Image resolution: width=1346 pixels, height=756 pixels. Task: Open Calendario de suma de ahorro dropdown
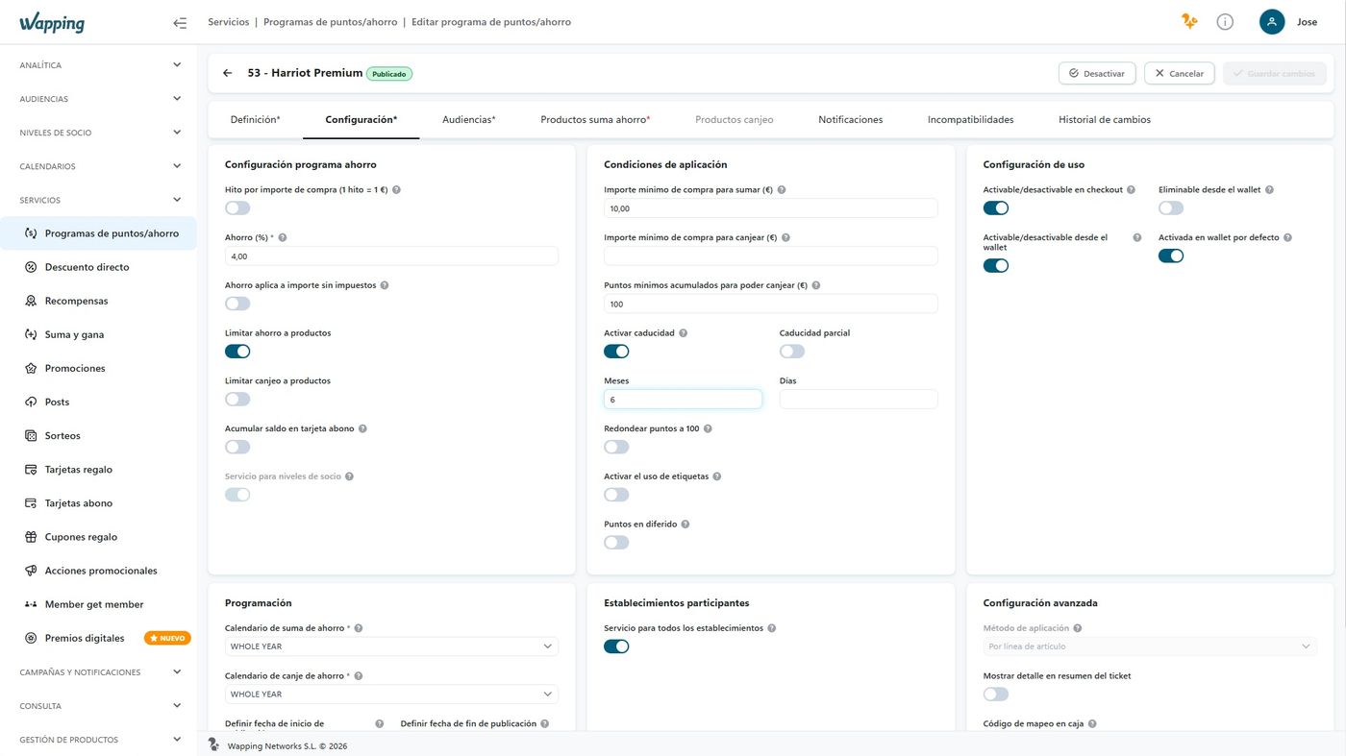[x=391, y=646]
